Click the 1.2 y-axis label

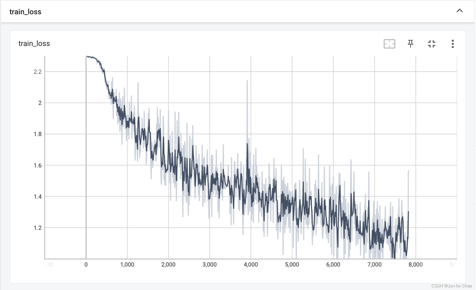(37, 228)
